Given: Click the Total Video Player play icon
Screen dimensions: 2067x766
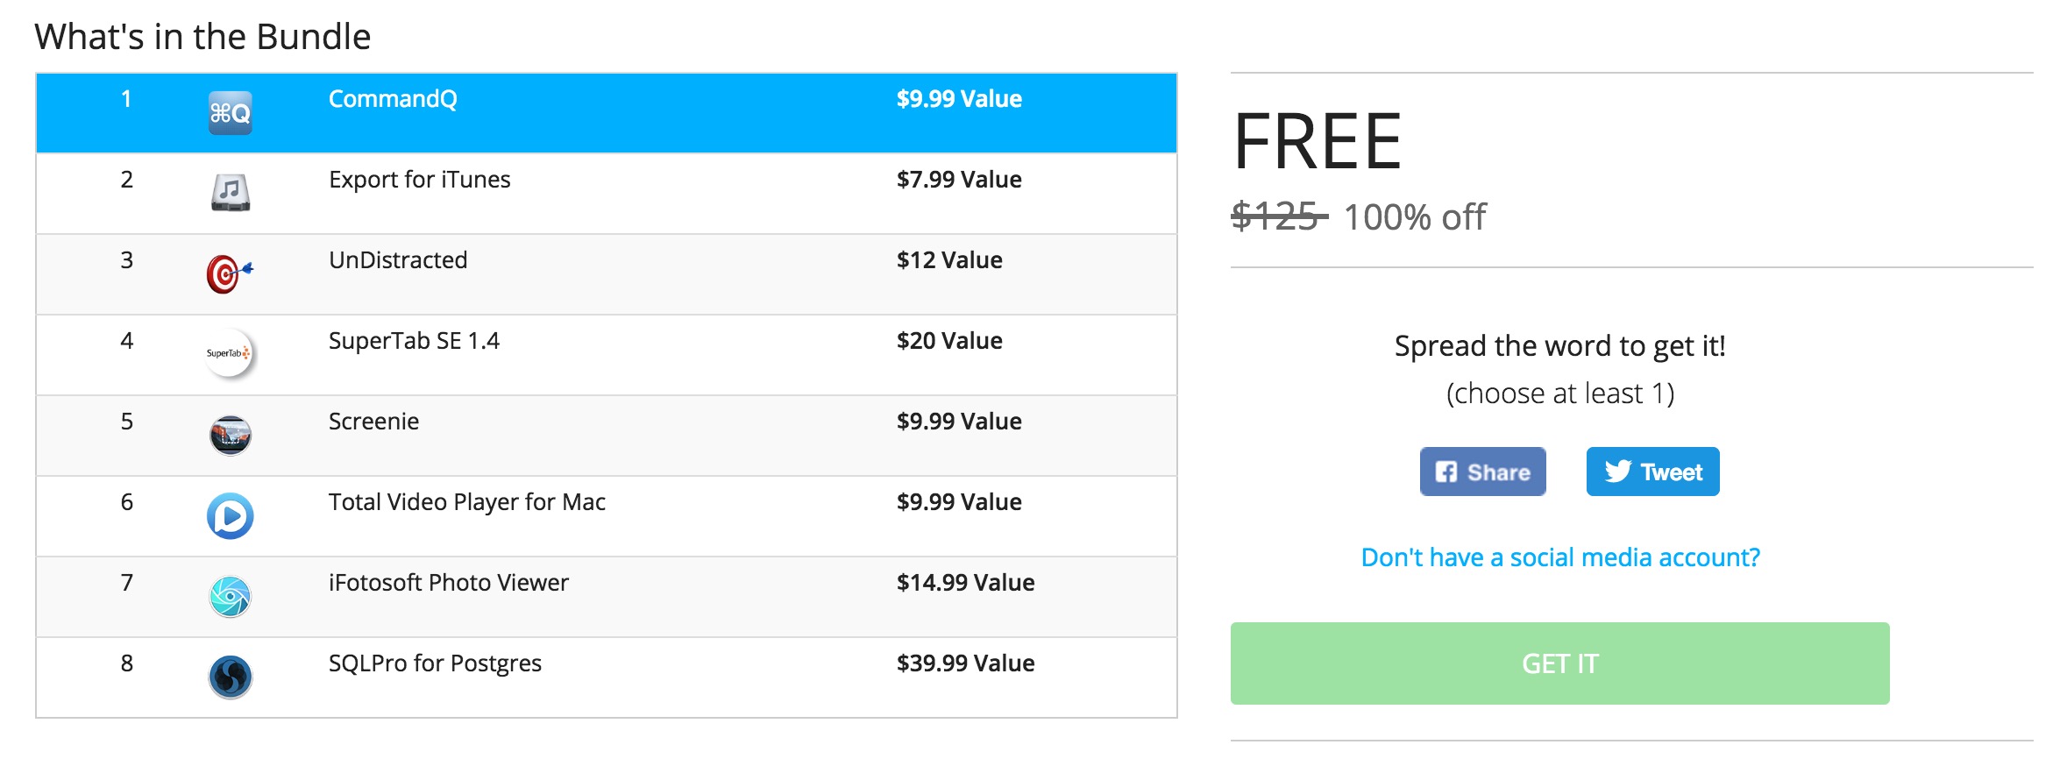Looking at the screenshot, I should pos(230,515).
